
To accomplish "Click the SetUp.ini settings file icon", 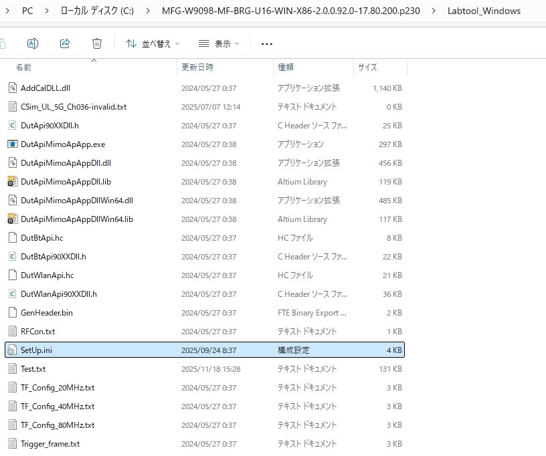I will [12, 350].
